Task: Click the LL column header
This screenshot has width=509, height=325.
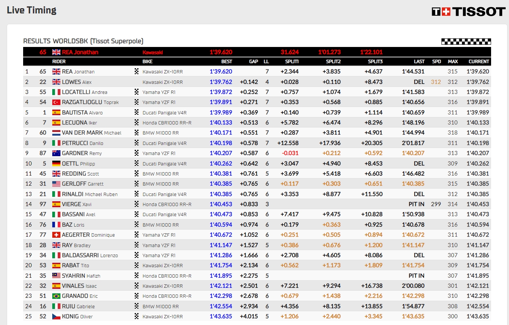Action: click(266, 61)
